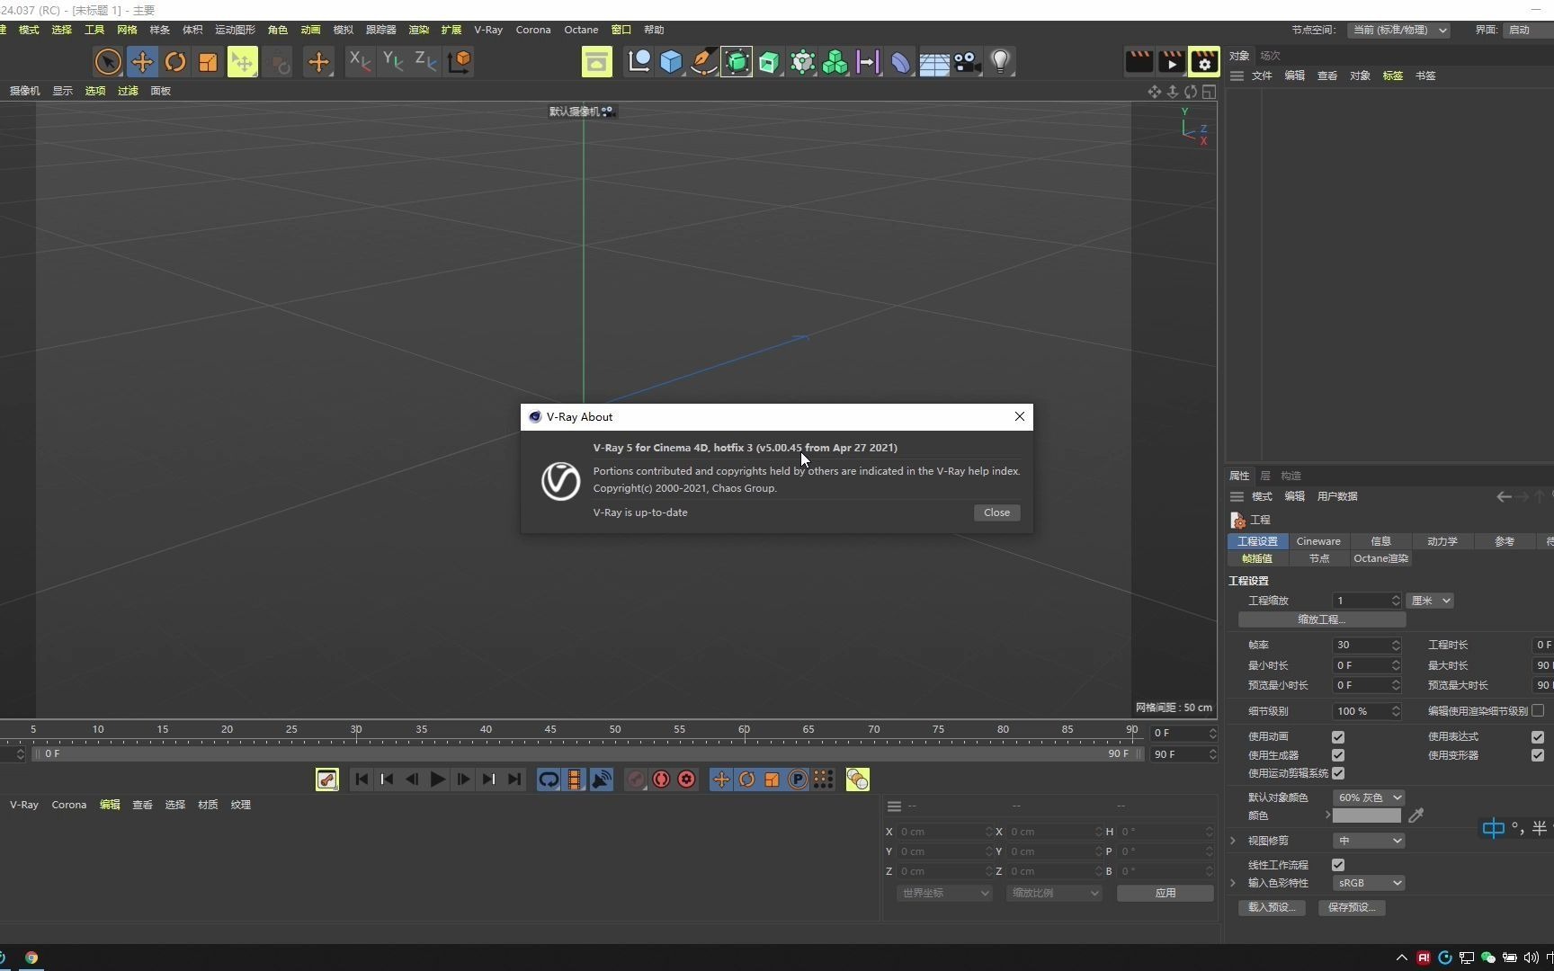Activate the Move tool
The width and height of the screenshot is (1554, 971).
coord(142,62)
